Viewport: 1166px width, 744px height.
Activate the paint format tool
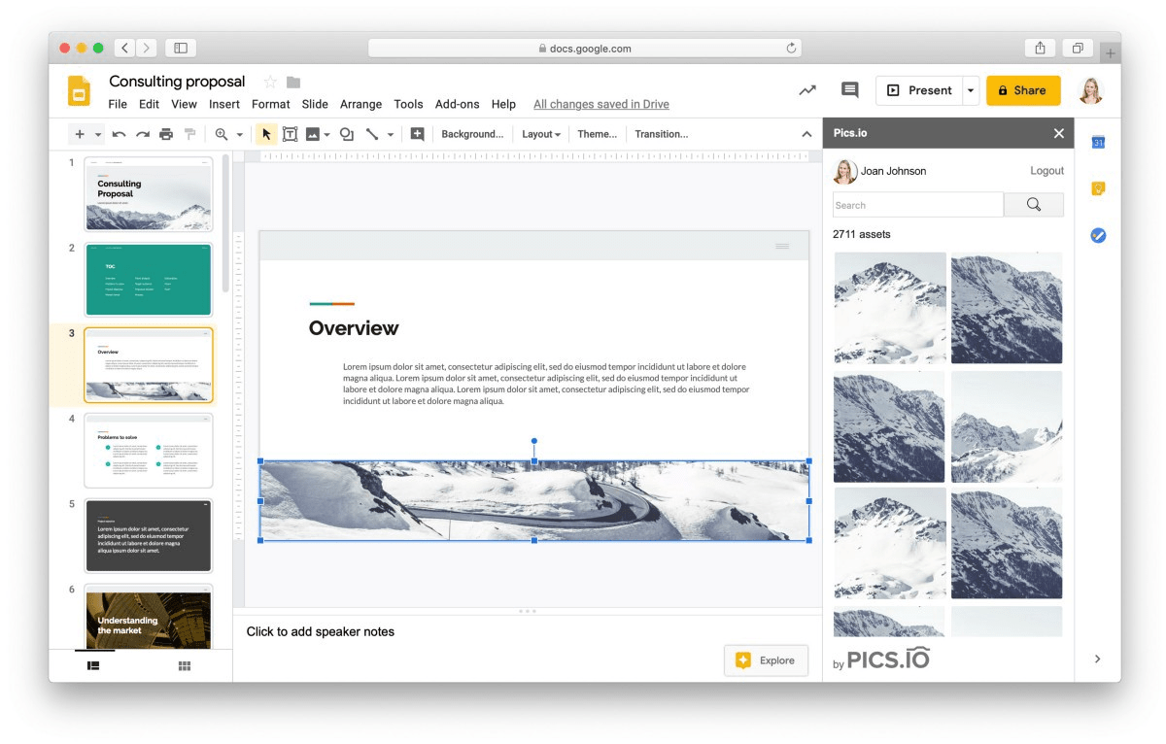click(190, 134)
